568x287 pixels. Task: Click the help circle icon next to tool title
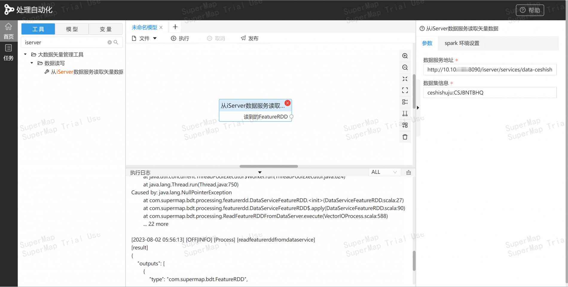coord(422,29)
